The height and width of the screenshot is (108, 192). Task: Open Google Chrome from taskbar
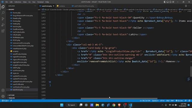[x=114, y=105]
